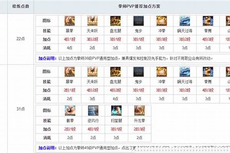Image resolution: width=230 pixels, height=153 pixels.
Task: Select the 逆风行 skill icon
Action: point(93,111)
